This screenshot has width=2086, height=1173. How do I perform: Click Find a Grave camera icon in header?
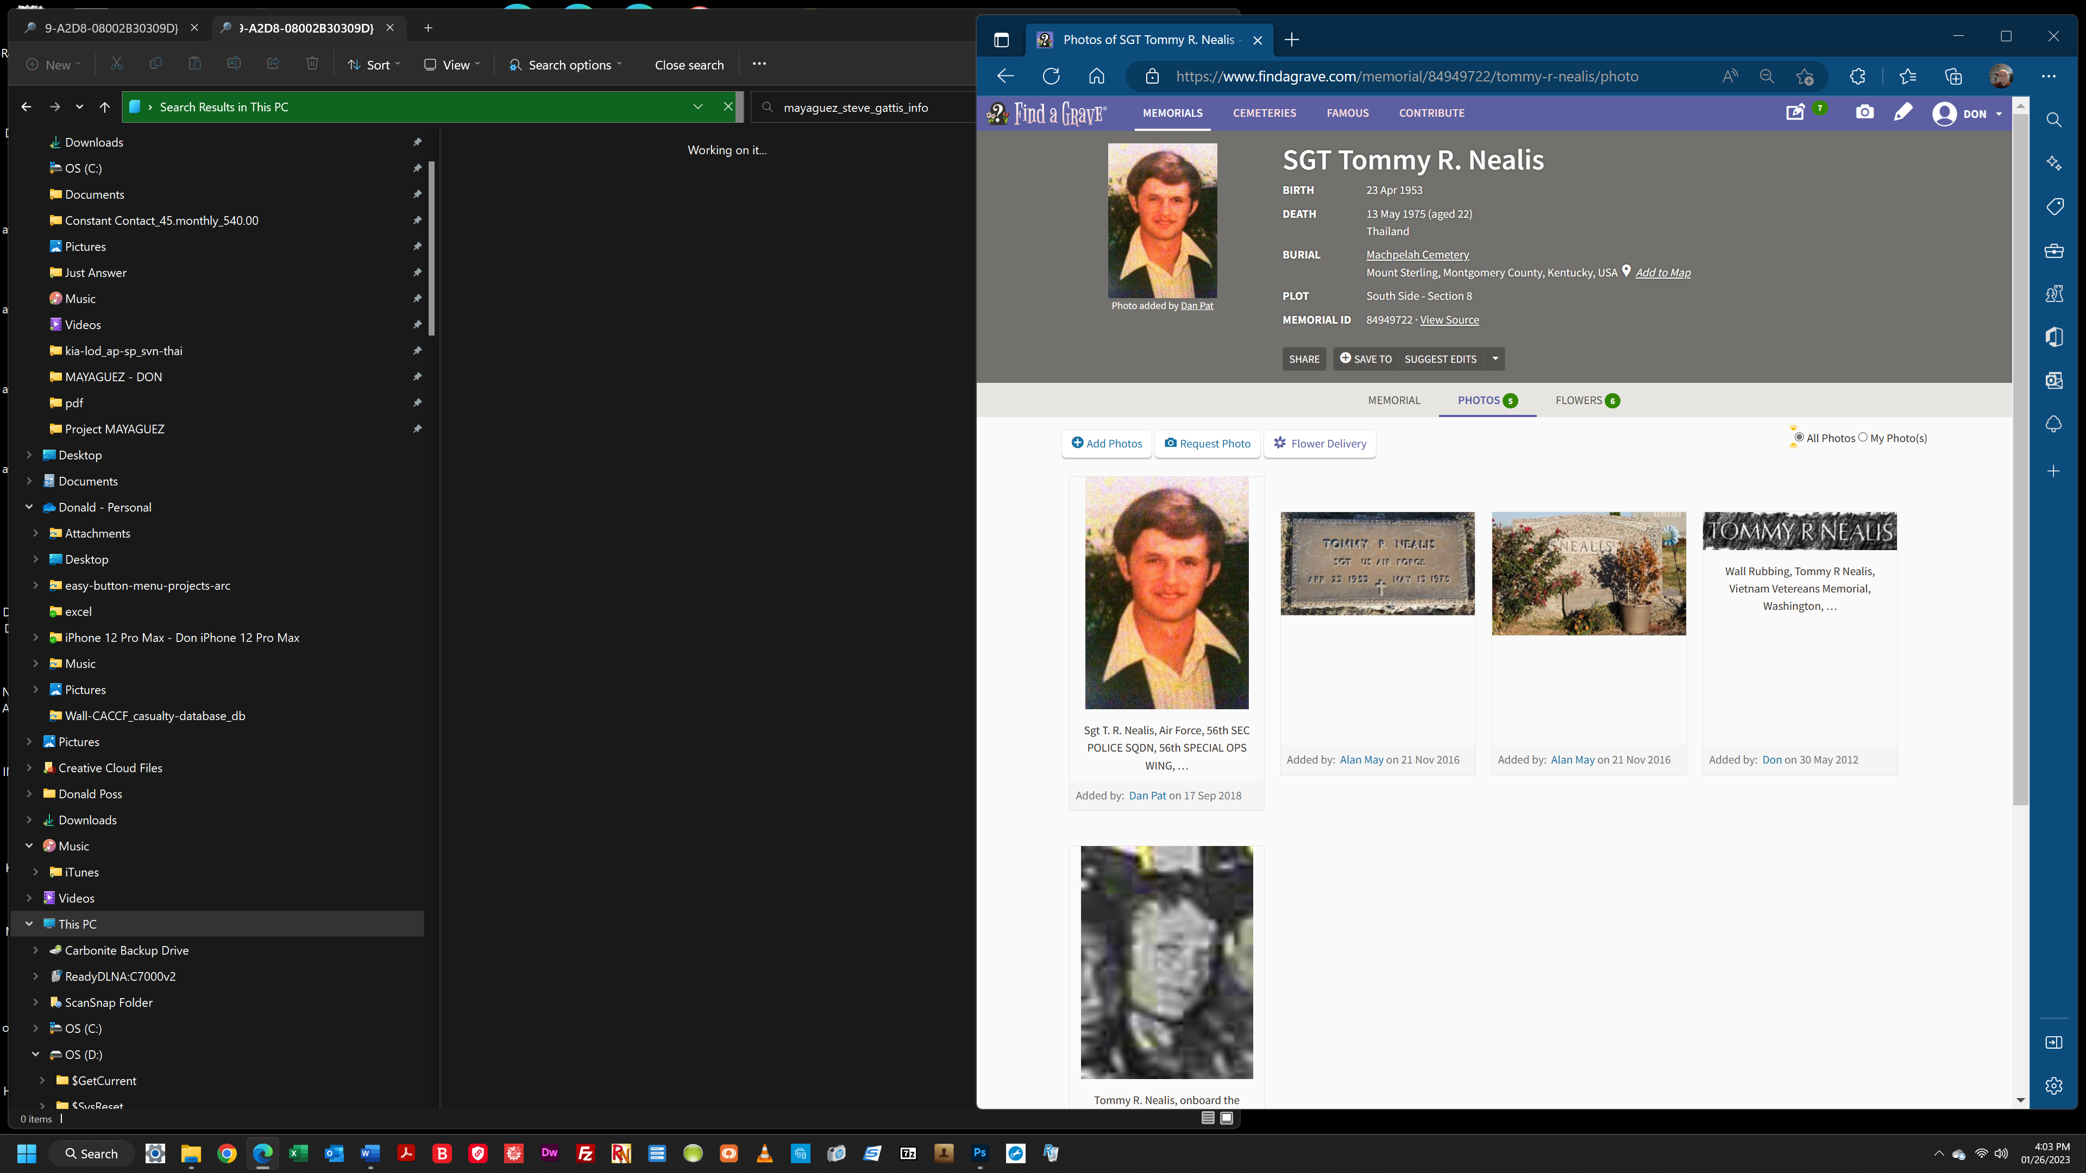click(x=1865, y=112)
